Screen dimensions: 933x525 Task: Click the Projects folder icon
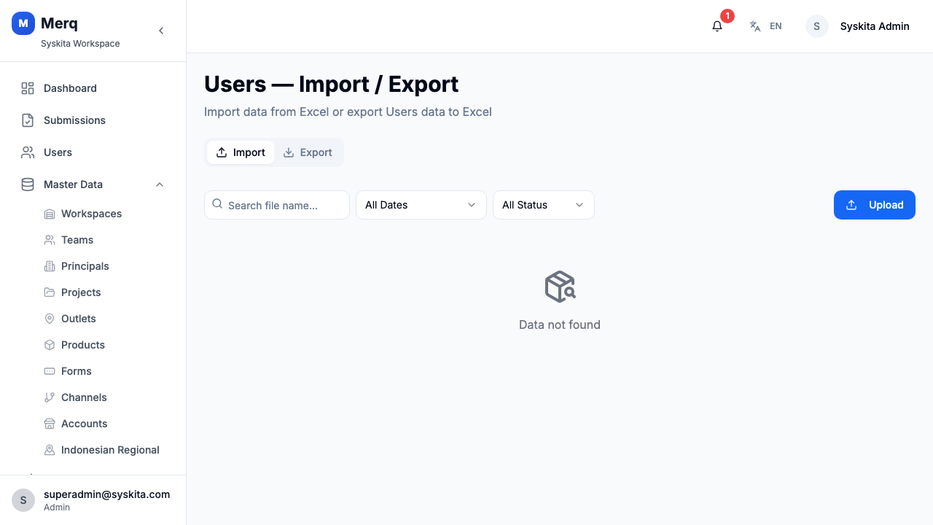pyautogui.click(x=50, y=292)
